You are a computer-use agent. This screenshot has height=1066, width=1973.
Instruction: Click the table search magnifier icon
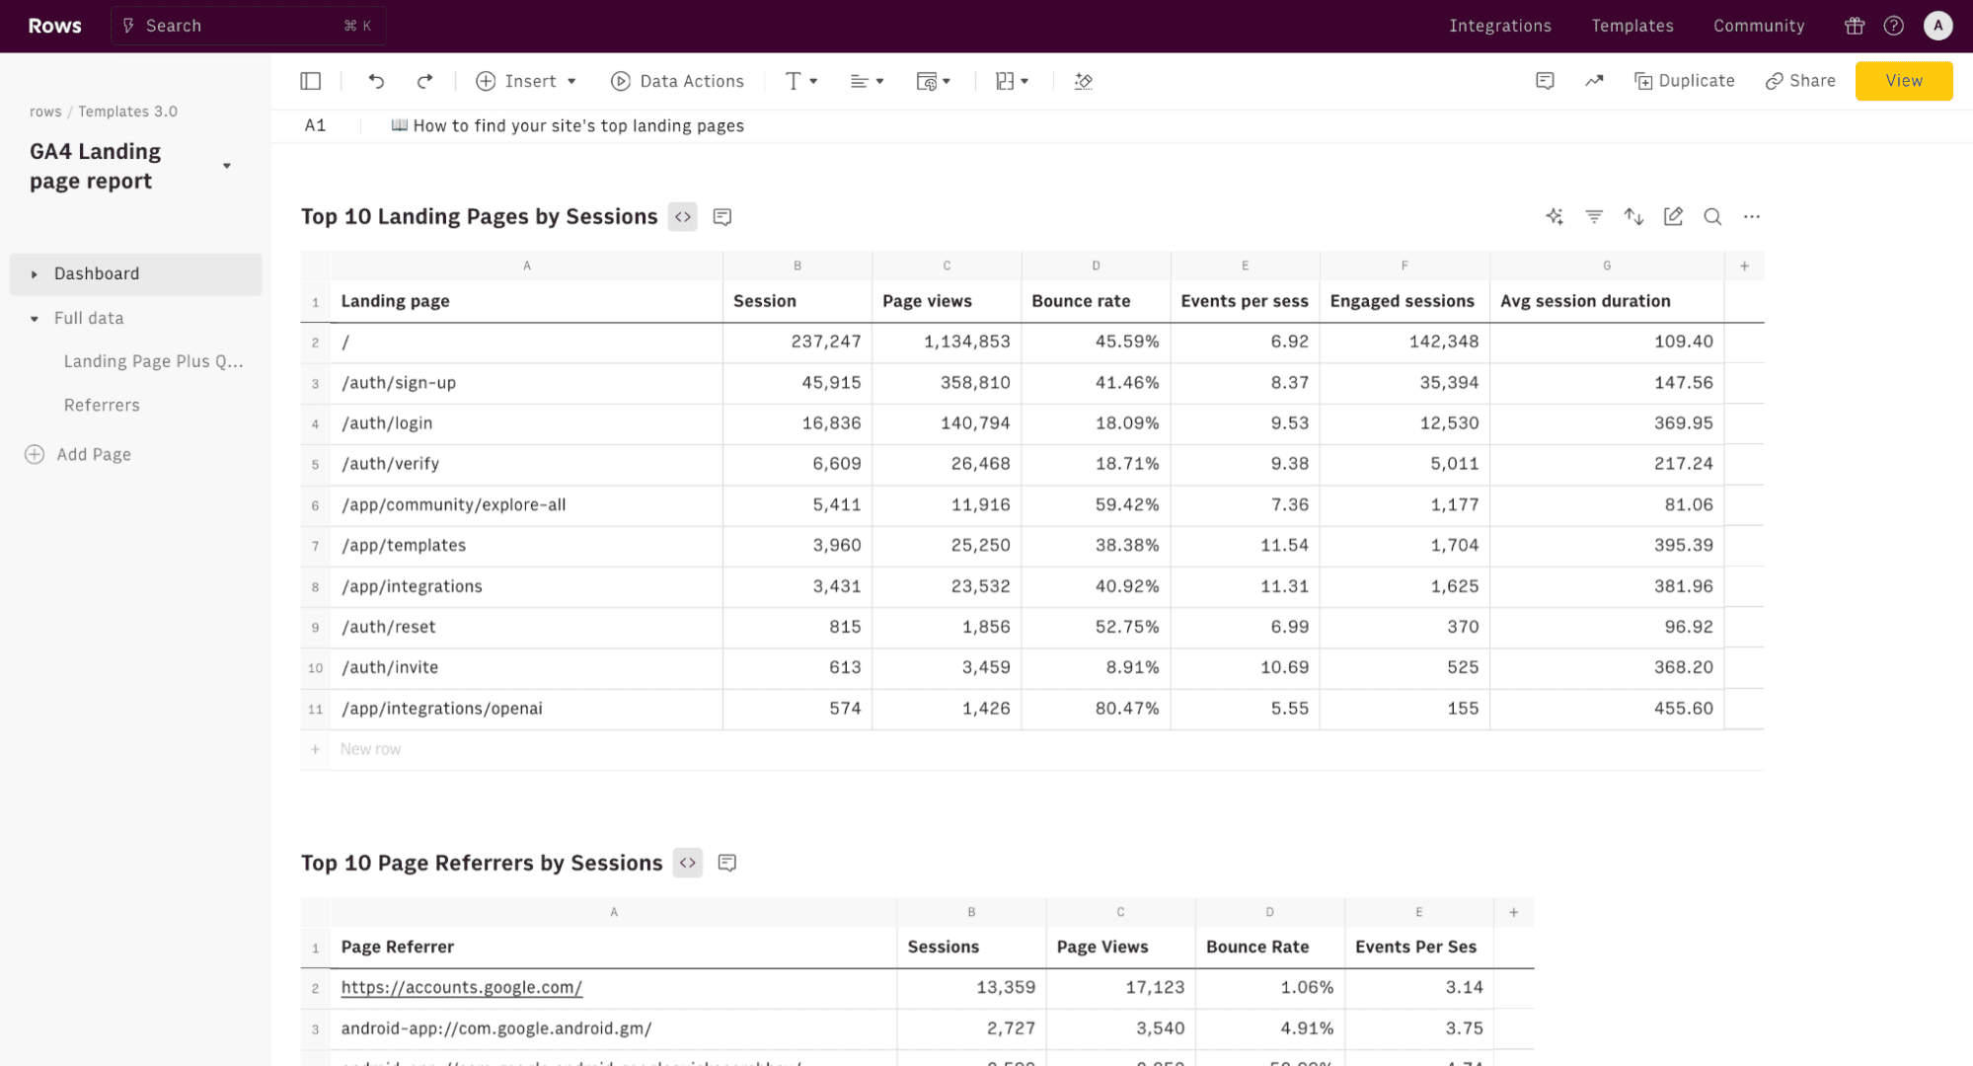coord(1712,216)
